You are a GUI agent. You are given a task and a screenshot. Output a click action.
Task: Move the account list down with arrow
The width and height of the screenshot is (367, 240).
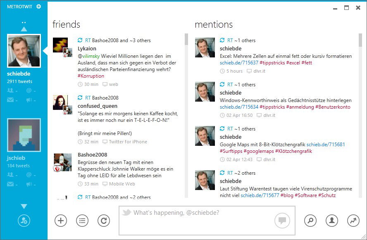24,206
